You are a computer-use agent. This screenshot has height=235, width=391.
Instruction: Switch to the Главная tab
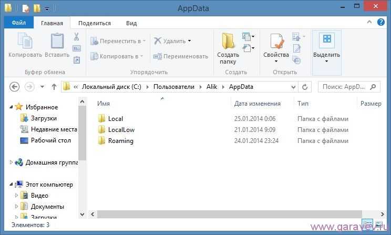pos(52,23)
